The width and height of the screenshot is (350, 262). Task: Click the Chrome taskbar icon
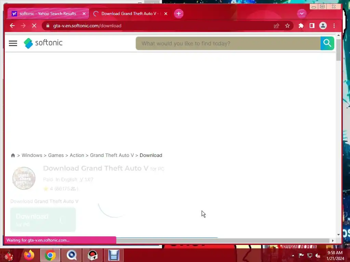(x=50, y=255)
